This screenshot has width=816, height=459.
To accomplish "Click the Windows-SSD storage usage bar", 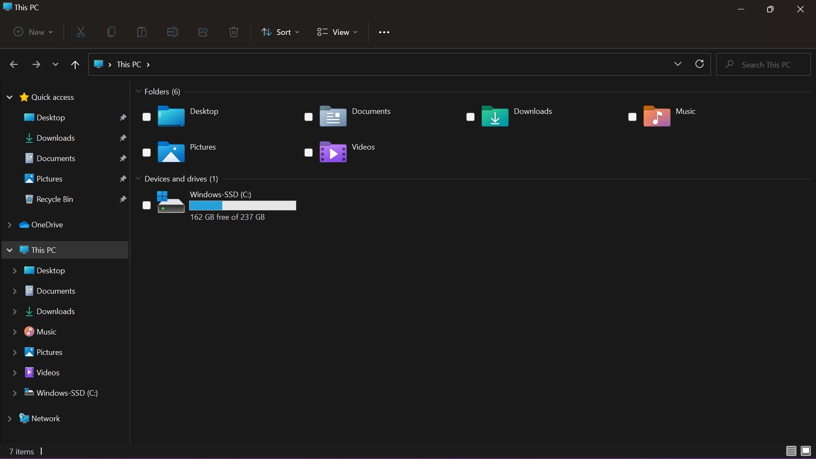I will 242,206.
